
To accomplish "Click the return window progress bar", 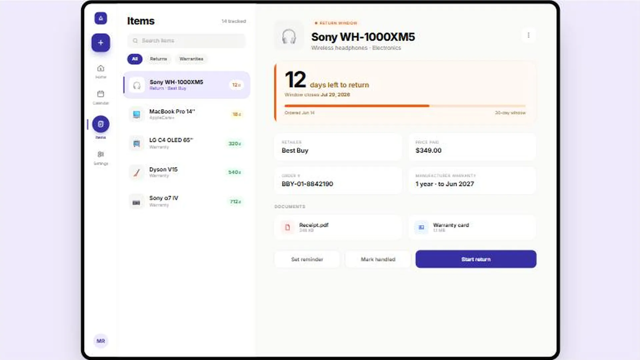I will click(405, 106).
